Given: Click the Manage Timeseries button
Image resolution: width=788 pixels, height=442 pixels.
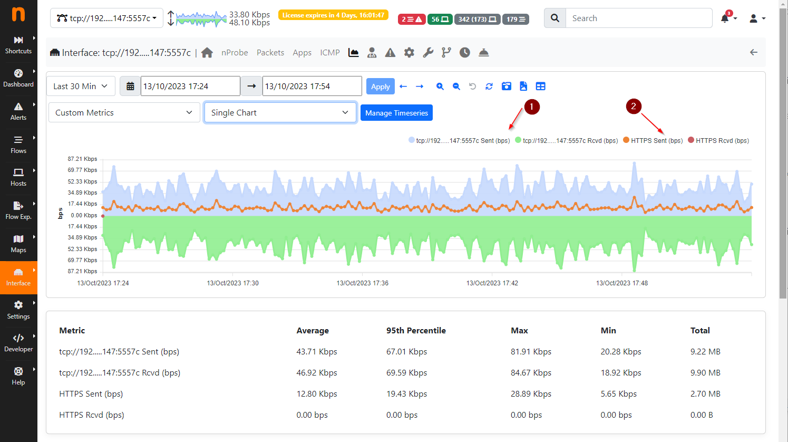Looking at the screenshot, I should pyautogui.click(x=396, y=112).
